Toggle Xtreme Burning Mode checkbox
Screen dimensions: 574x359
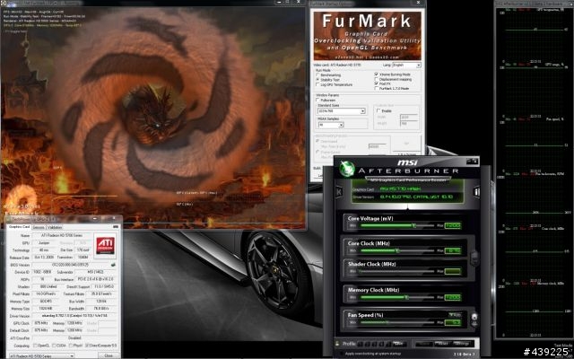pyautogui.click(x=376, y=74)
